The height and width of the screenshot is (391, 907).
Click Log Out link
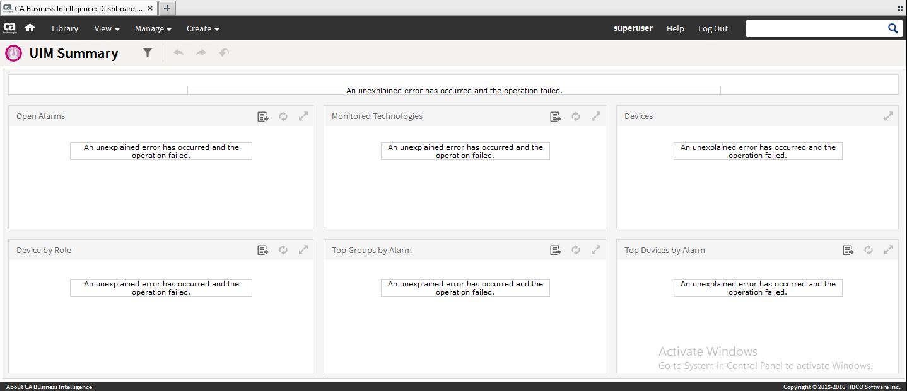pos(713,28)
